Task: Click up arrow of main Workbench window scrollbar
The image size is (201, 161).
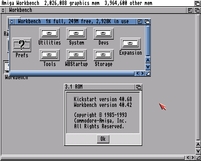Action: [x=198, y=145]
